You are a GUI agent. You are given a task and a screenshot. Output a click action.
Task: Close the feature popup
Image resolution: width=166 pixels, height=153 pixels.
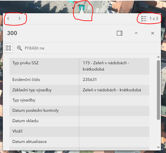pyautogui.click(x=153, y=33)
